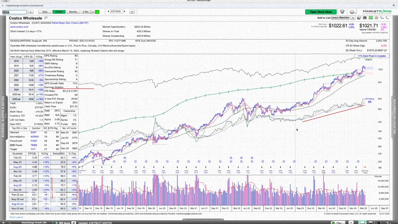
Task: Click the green chart markup icon
Action: coord(370,18)
